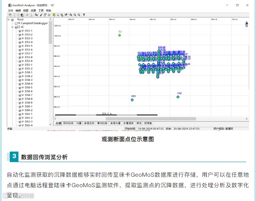Click the tree vertical scrollbar thumb

click(x=50, y=32)
